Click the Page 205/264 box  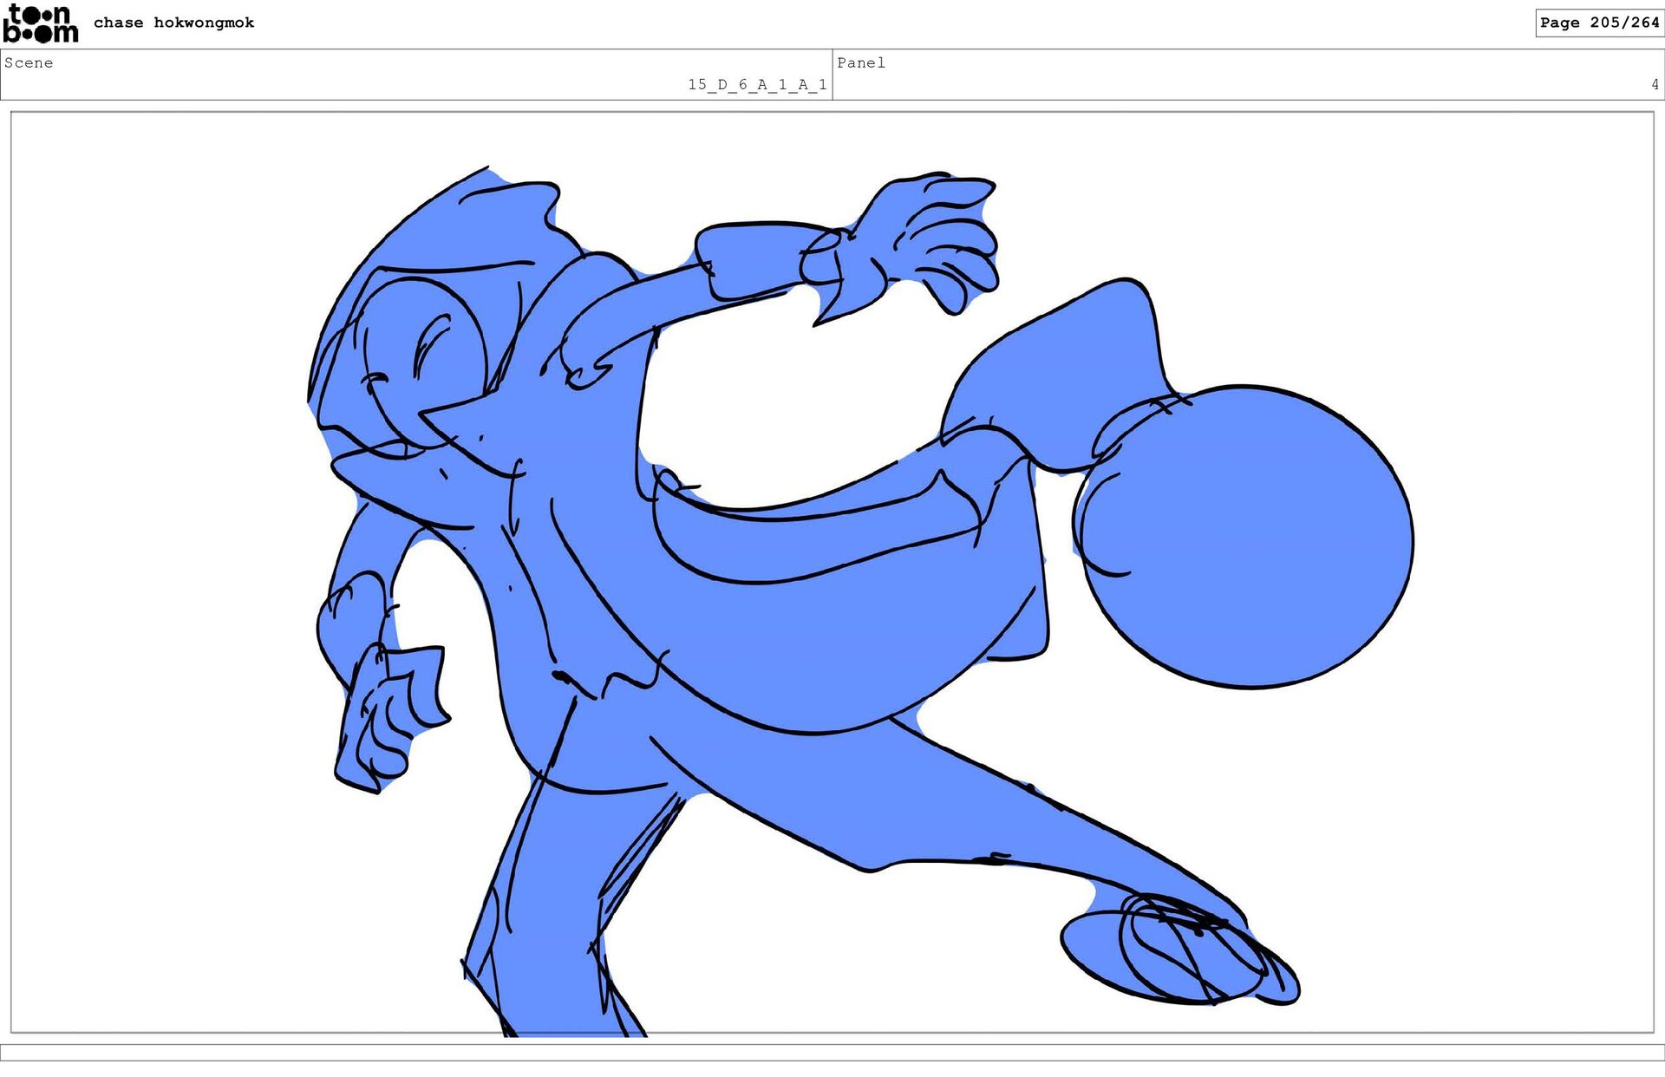click(1598, 23)
